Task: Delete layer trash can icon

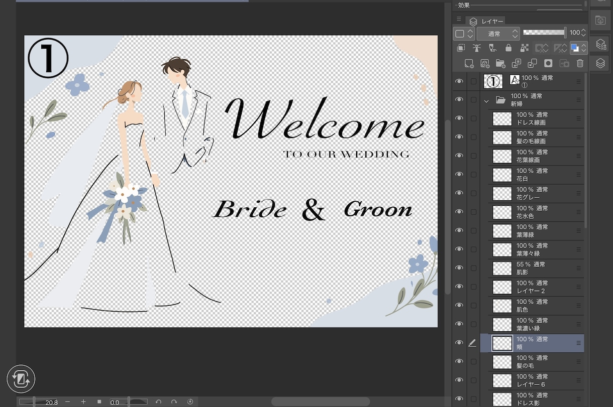Action: pyautogui.click(x=580, y=63)
